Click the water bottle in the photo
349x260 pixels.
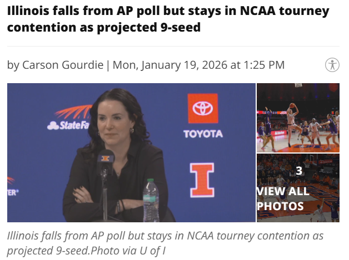coord(151,200)
